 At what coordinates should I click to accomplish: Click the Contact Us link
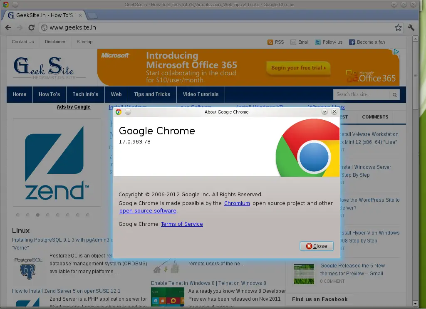coord(23,42)
